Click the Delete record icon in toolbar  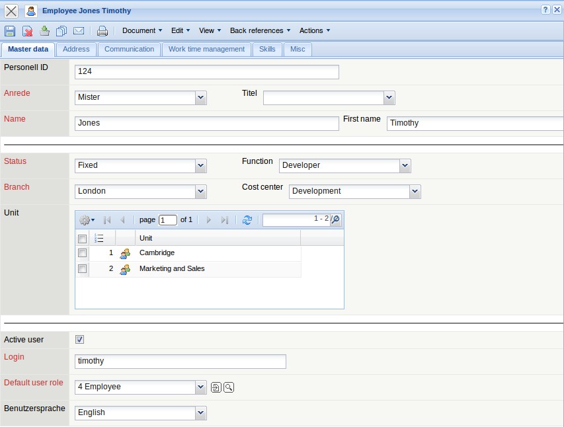tap(28, 31)
